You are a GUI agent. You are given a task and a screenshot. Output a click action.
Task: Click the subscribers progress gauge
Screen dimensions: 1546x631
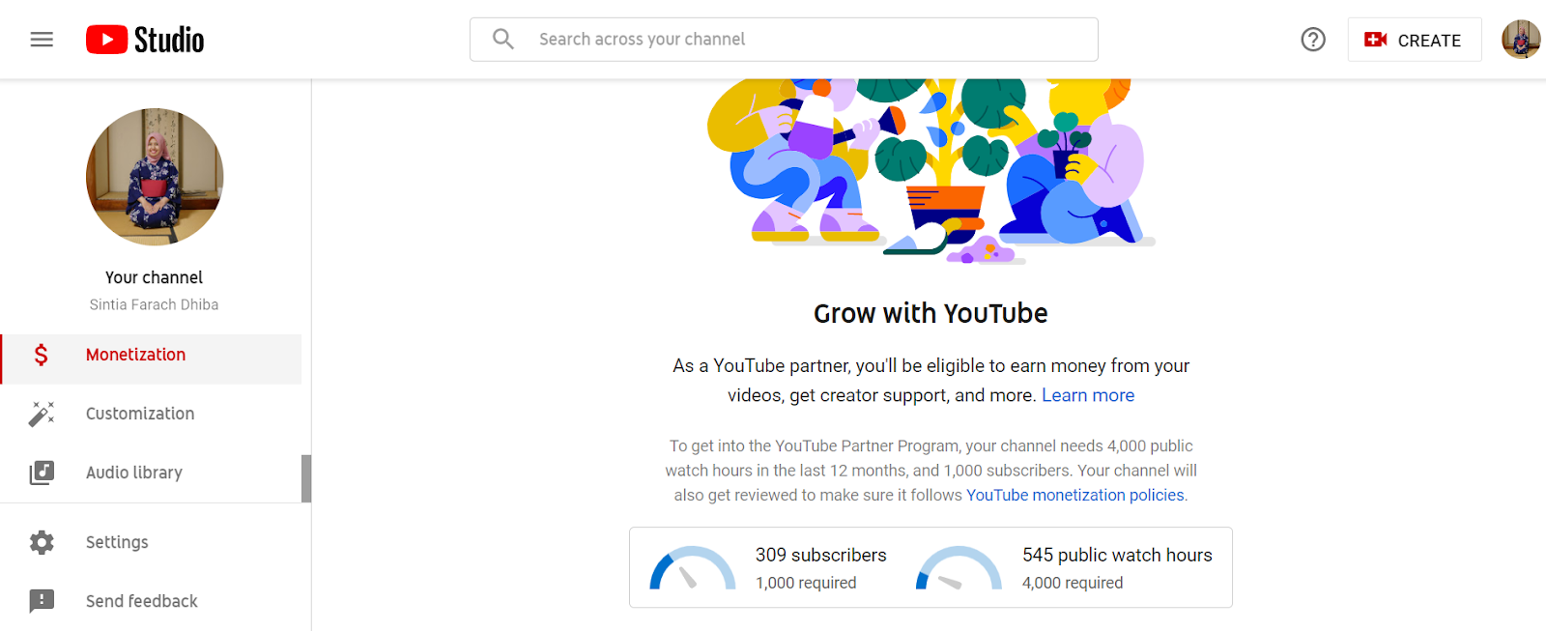click(x=692, y=568)
